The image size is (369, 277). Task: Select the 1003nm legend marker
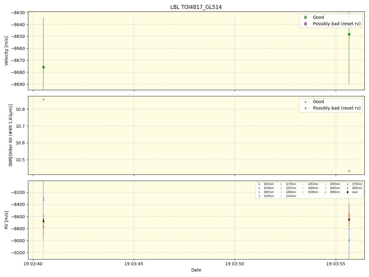[259, 184]
